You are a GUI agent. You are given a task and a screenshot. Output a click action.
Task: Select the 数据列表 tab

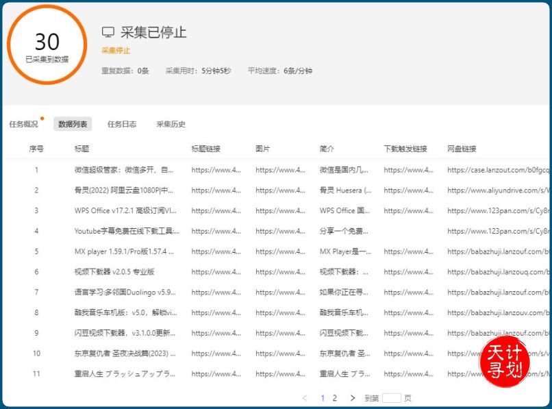point(71,124)
